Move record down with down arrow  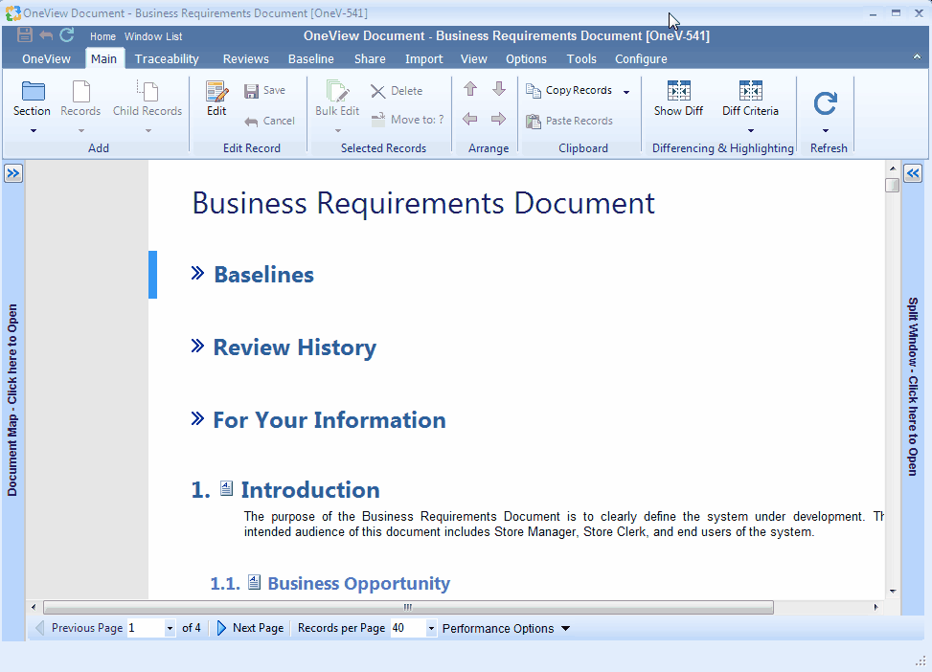499,88
